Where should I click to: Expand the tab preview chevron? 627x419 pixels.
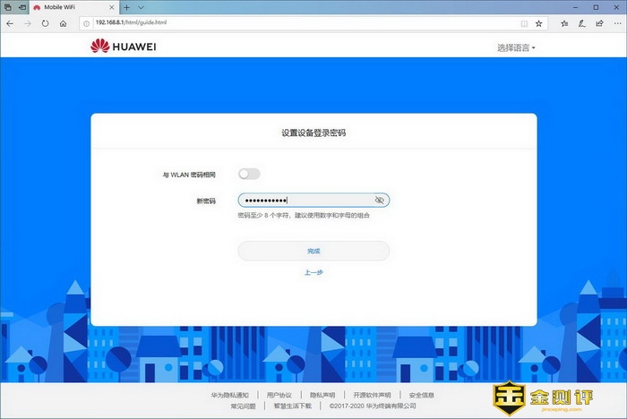pos(141,7)
